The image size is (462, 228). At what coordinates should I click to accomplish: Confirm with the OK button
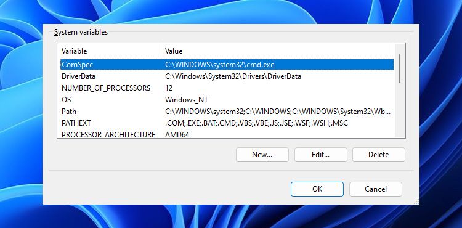tap(317, 189)
